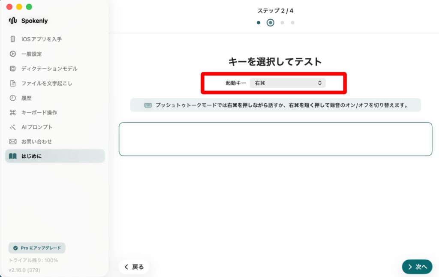
Task: Select はじめに in the sidebar
Action: pyautogui.click(x=55, y=156)
